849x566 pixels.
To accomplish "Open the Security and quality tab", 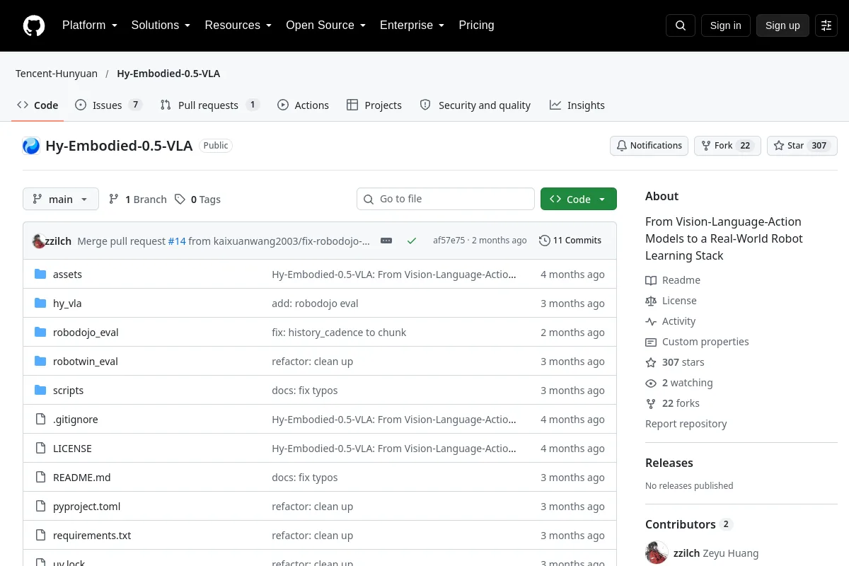I will (x=475, y=105).
